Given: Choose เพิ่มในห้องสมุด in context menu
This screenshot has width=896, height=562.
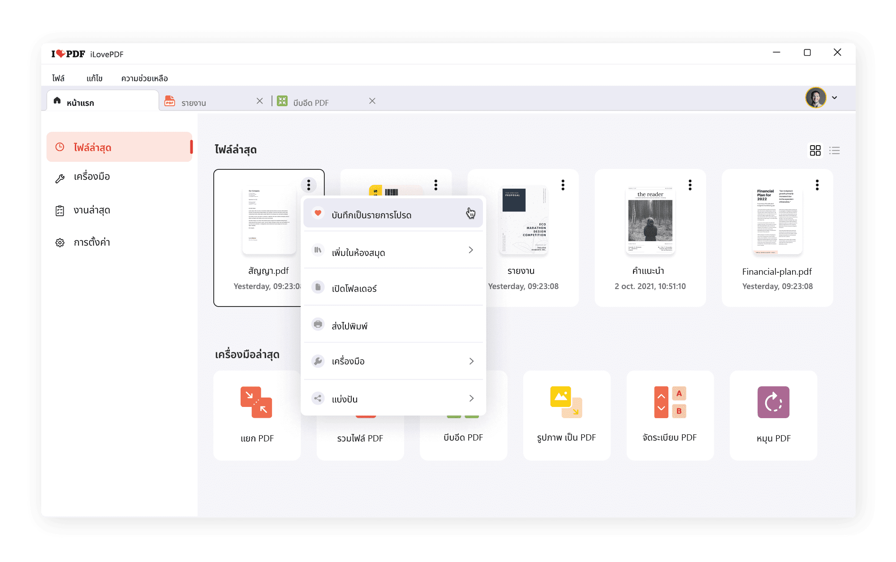Looking at the screenshot, I should pyautogui.click(x=393, y=250).
